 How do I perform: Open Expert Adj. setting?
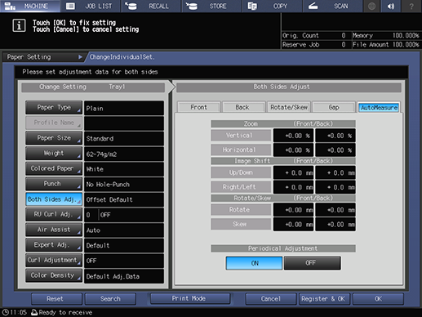pos(54,245)
